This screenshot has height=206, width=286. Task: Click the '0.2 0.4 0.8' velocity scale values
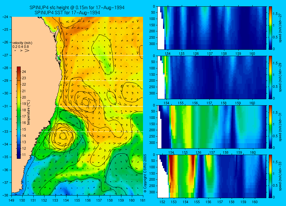tap(21, 47)
